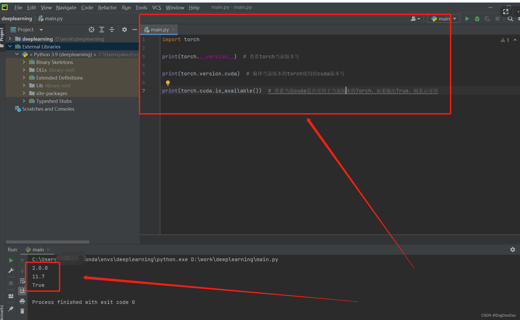Click the code intention lightbulb on line 6

tap(168, 83)
